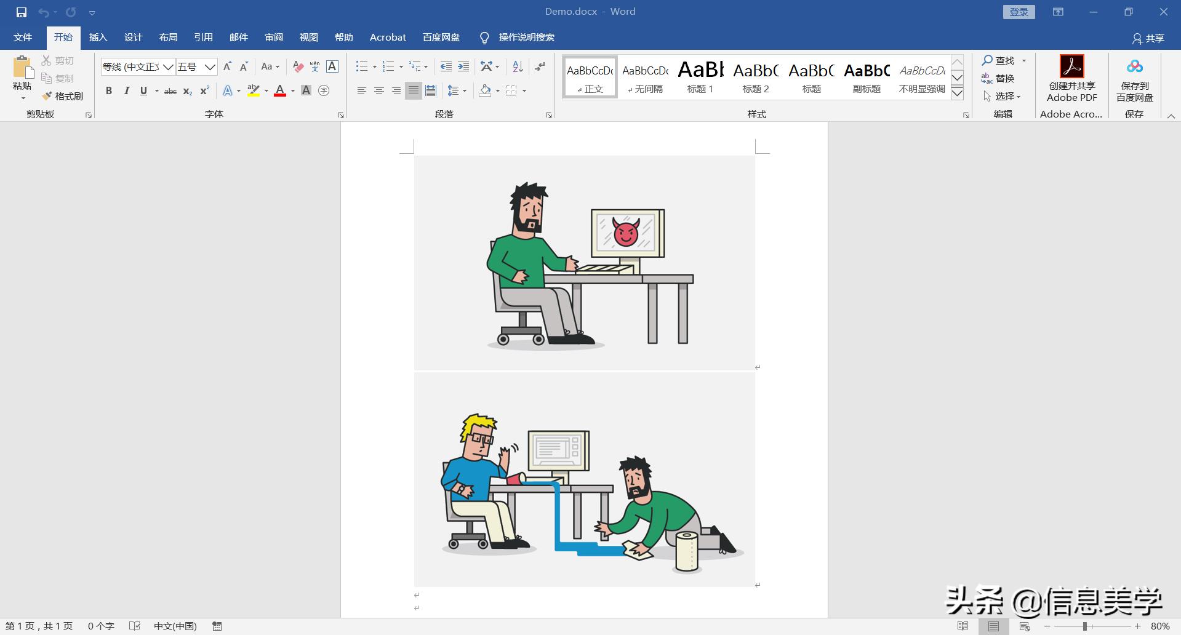
Task: Click the Paste (粘贴) clipboard icon
Action: [23, 68]
